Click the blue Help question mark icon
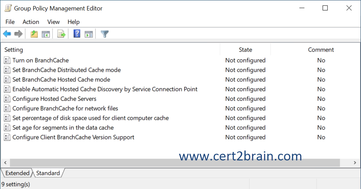Viewport: 361px width, 189px height. point(77,34)
